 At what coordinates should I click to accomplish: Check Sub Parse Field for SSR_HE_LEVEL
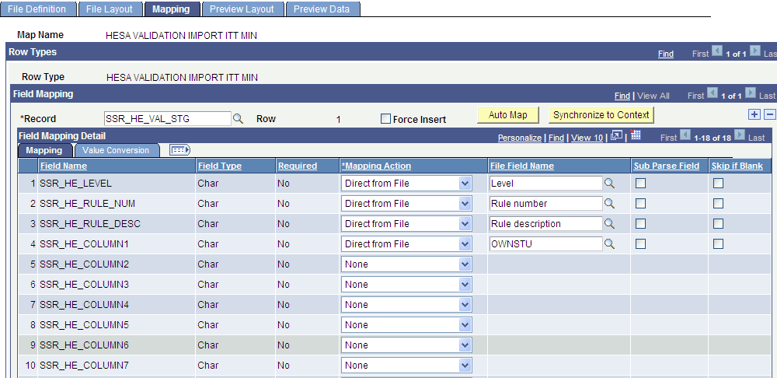[x=641, y=184]
